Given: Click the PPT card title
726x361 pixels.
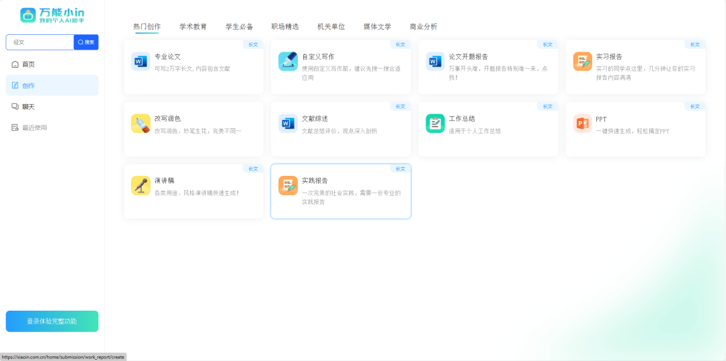Looking at the screenshot, I should (601, 119).
